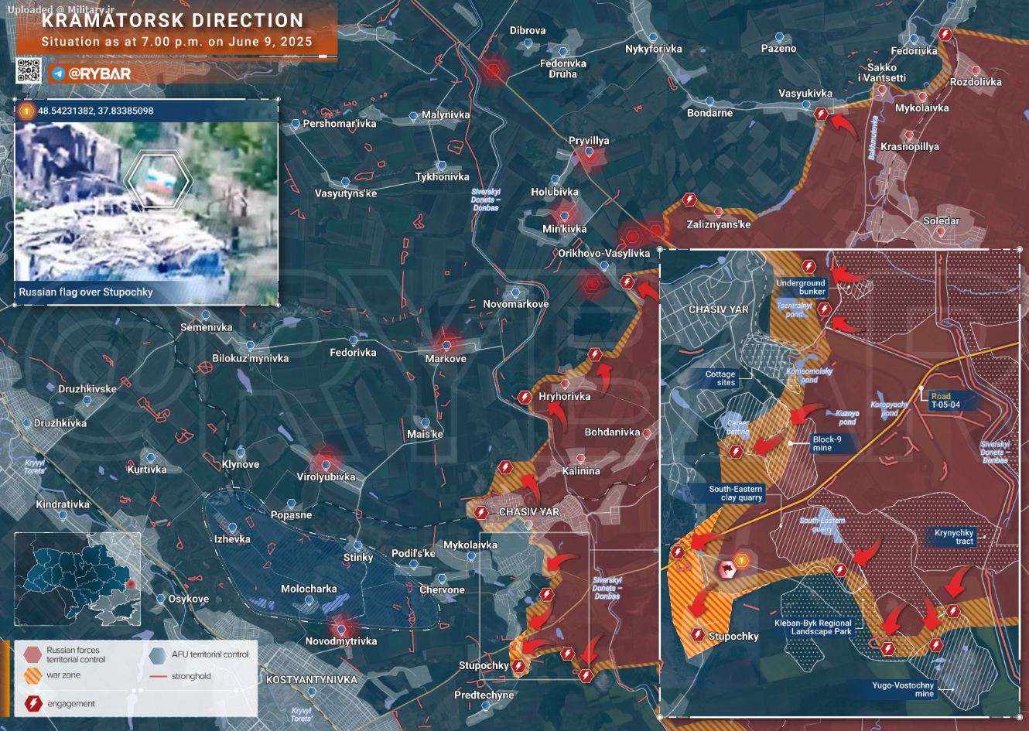Click the Ukraine locator minimap

tap(77, 579)
